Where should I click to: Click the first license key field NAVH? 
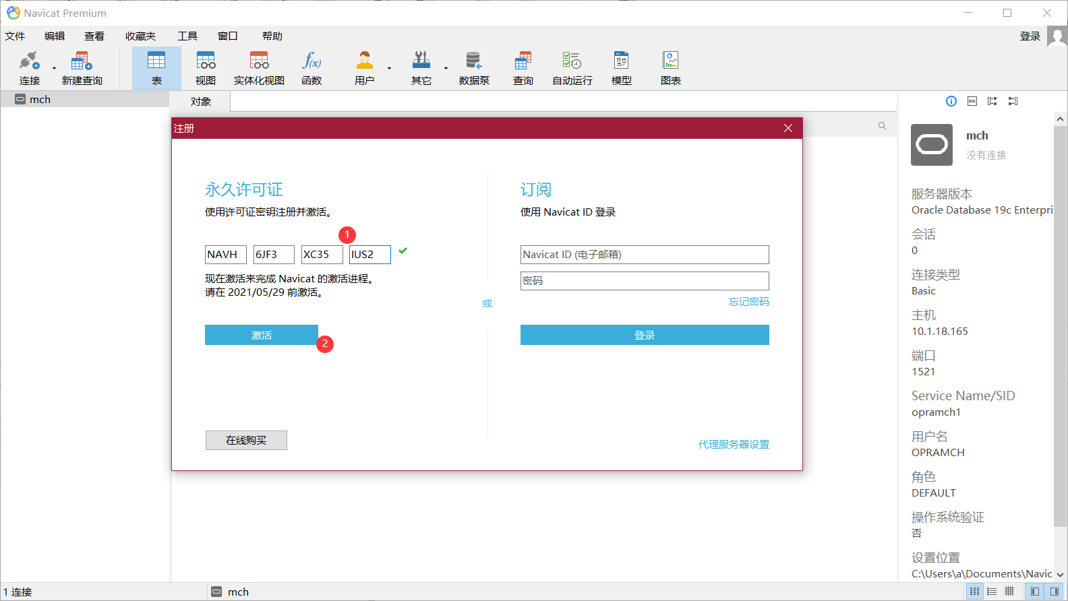point(226,255)
